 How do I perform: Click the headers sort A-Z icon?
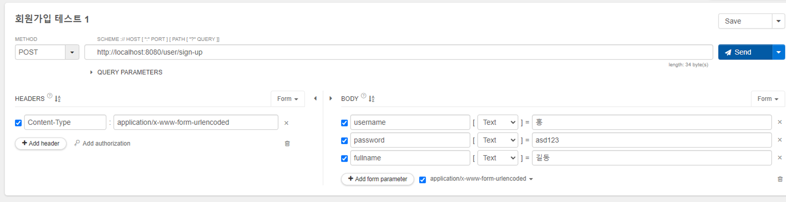tap(58, 99)
